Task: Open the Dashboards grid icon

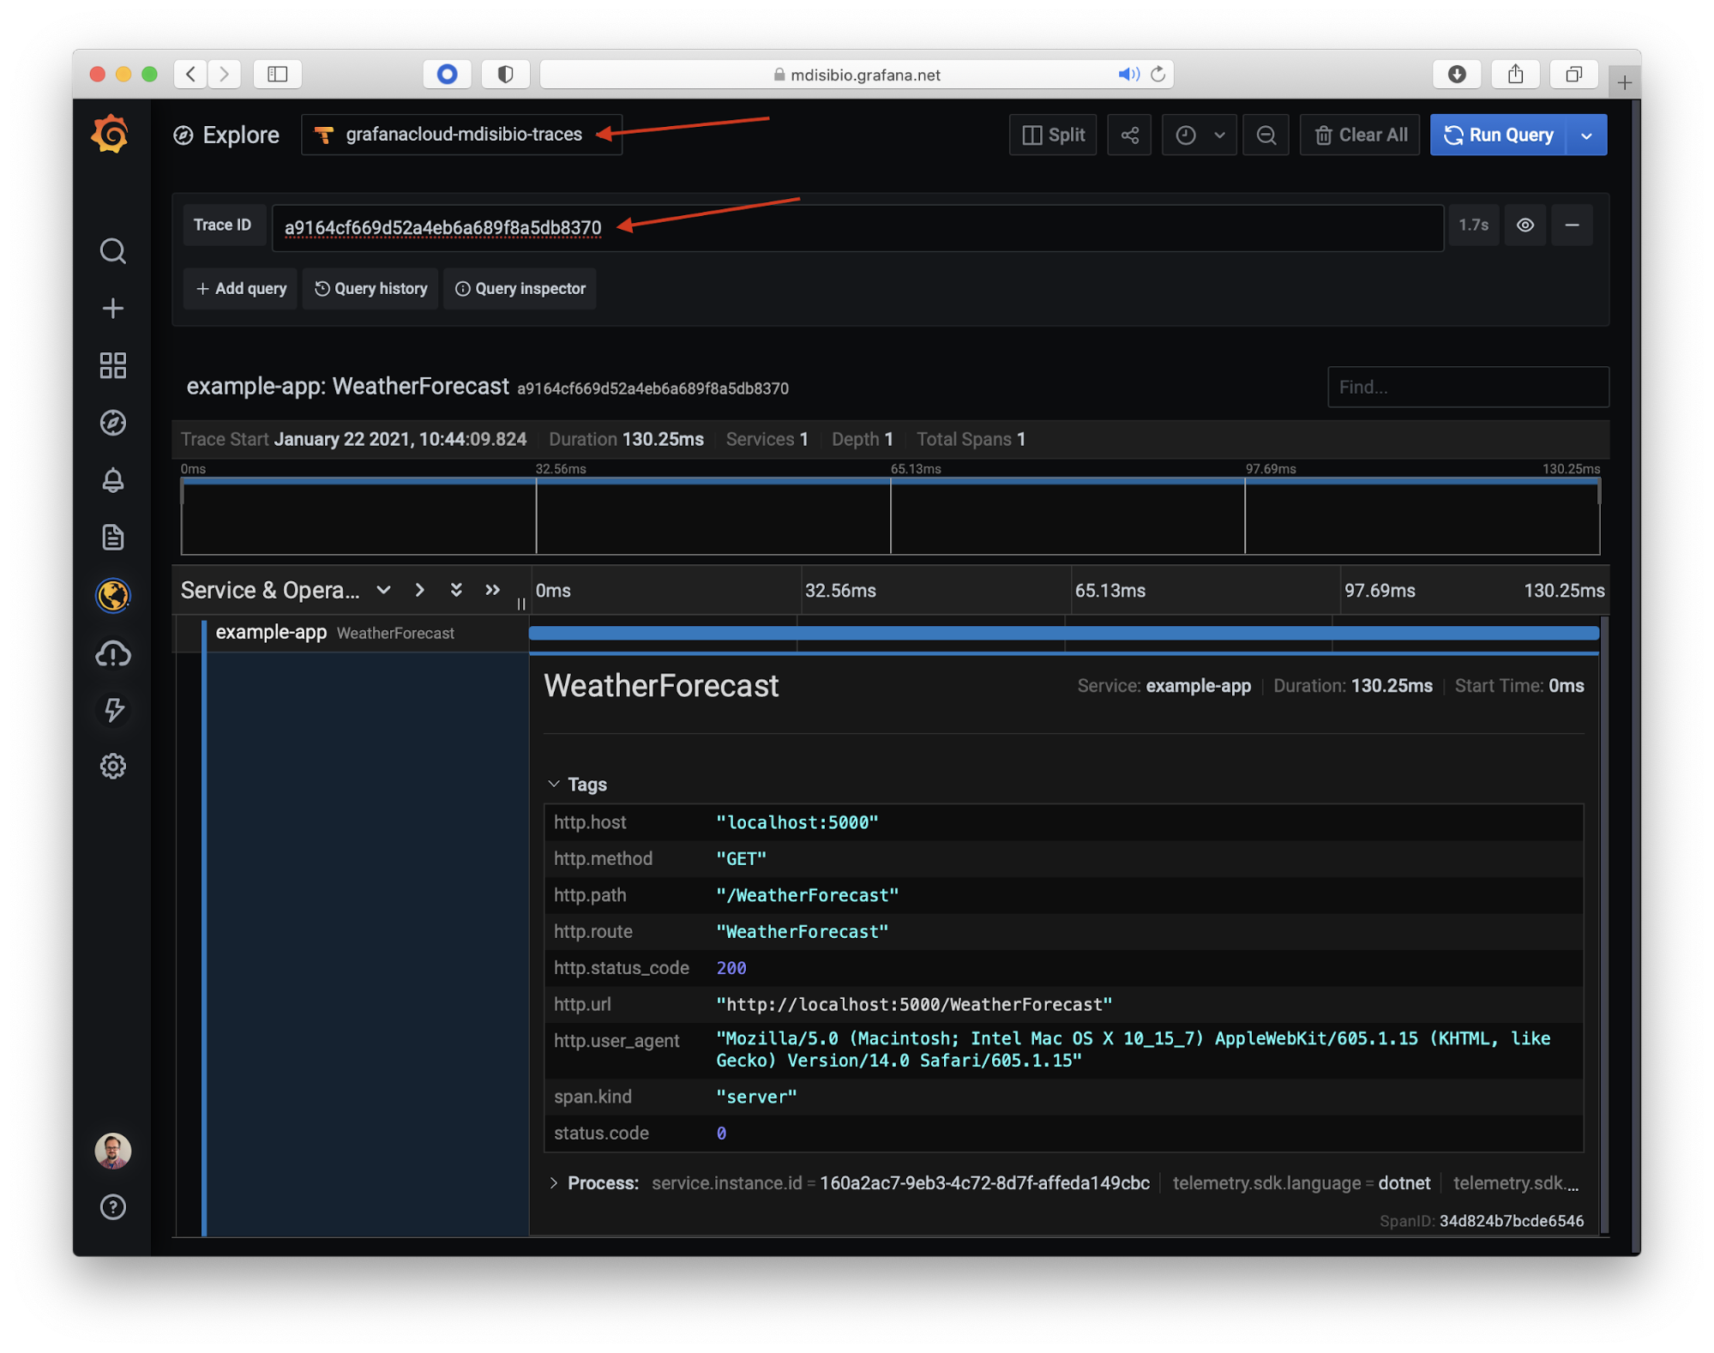Action: click(x=112, y=365)
